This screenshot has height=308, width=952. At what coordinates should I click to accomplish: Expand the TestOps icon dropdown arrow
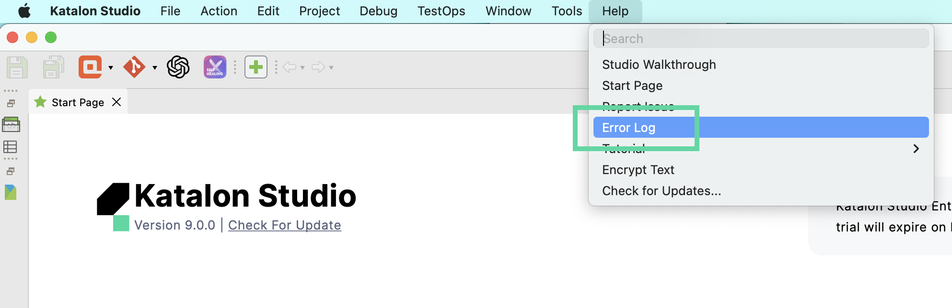(x=111, y=68)
